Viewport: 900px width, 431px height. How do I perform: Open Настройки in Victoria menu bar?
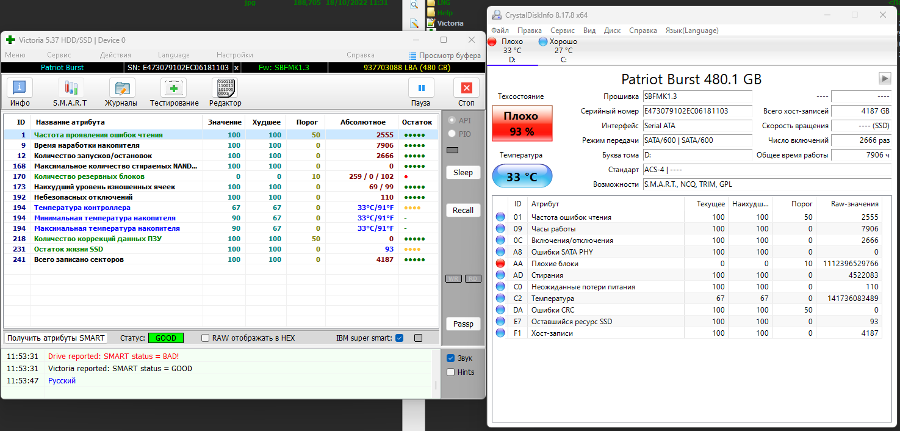235,56
